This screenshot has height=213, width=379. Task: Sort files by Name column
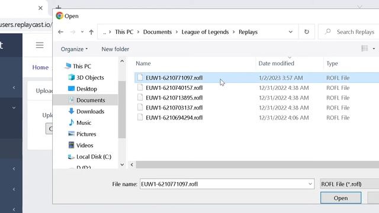point(143,63)
